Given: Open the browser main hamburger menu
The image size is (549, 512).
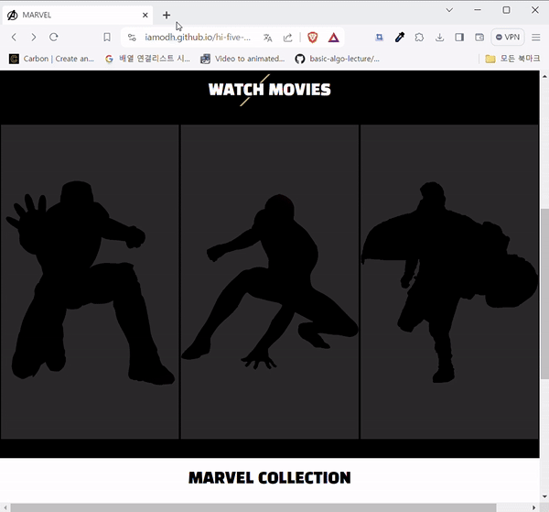Looking at the screenshot, I should coord(535,38).
